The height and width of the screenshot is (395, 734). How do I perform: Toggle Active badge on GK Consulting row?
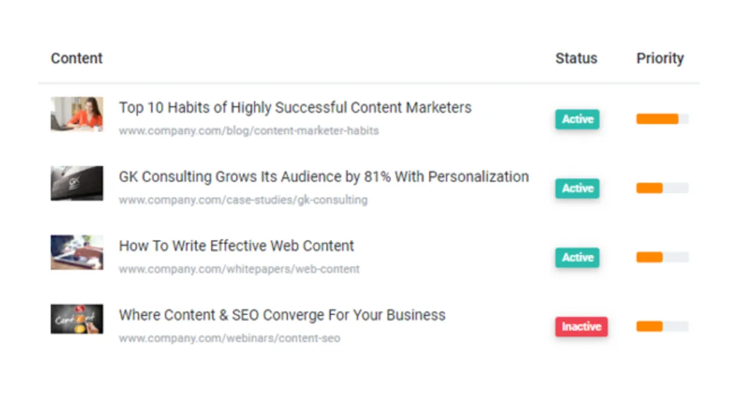pos(577,188)
